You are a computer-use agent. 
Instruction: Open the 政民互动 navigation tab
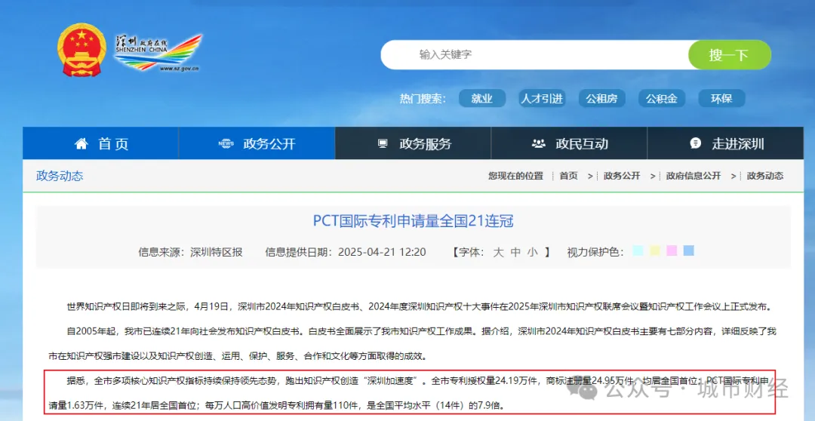click(x=569, y=143)
